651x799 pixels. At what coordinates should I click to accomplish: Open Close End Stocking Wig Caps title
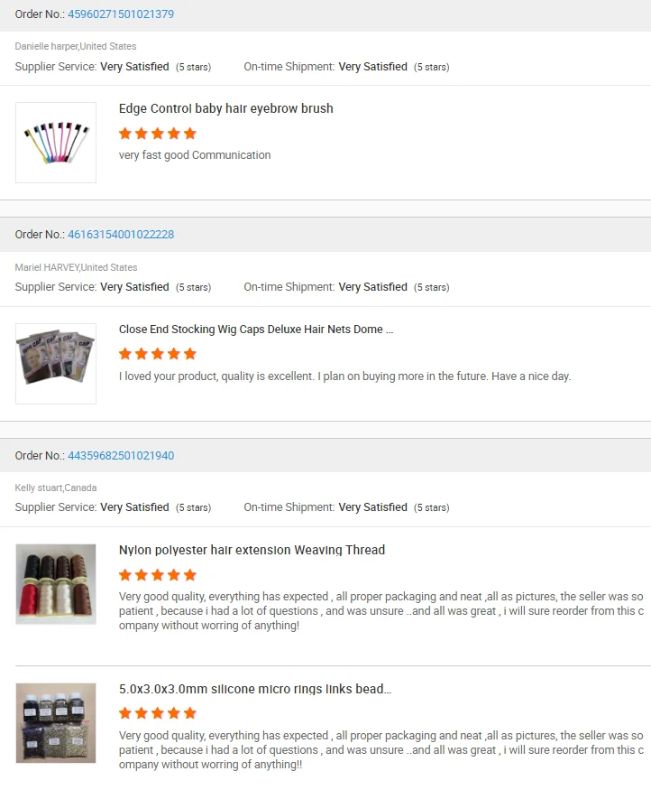(x=256, y=330)
